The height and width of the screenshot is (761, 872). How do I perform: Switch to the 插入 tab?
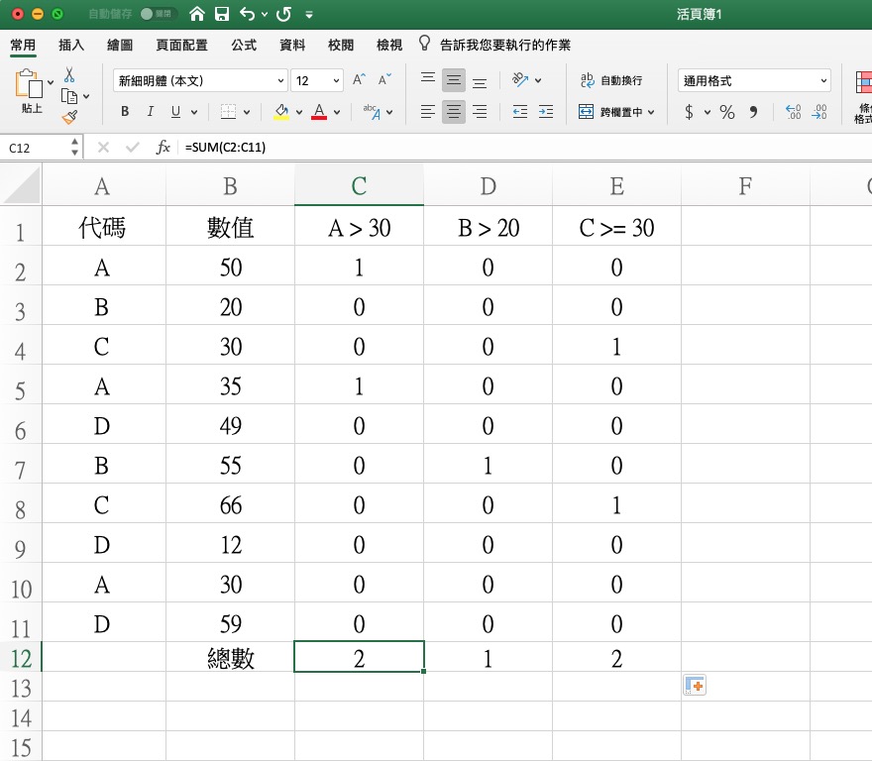pyautogui.click(x=71, y=46)
